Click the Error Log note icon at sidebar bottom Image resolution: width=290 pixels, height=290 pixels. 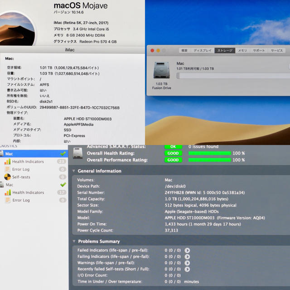(x=8, y=200)
